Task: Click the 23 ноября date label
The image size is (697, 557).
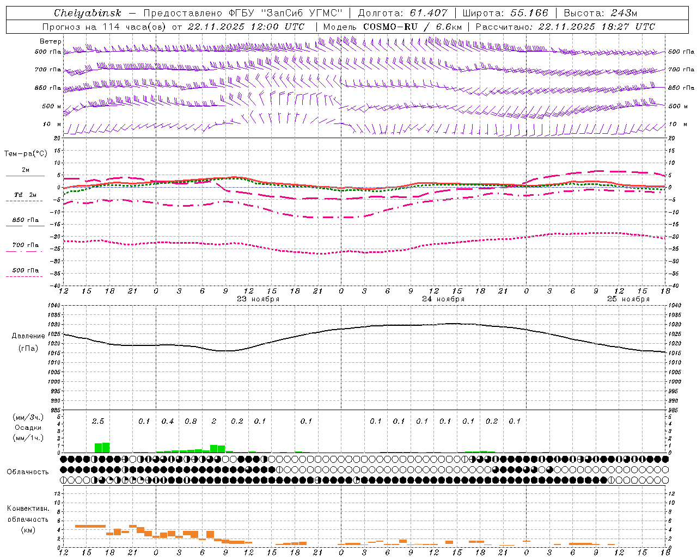Action: pos(258,299)
